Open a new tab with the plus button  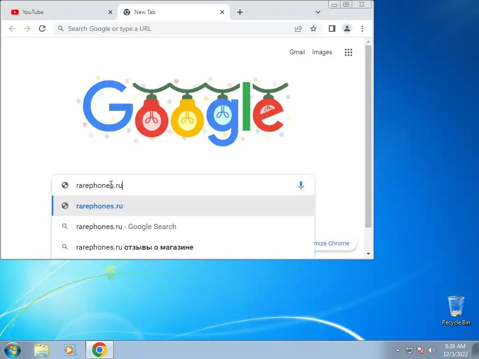[240, 12]
